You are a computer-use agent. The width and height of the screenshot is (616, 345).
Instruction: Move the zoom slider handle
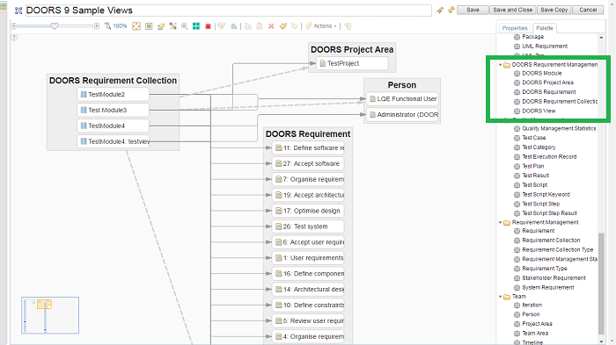coord(55,25)
